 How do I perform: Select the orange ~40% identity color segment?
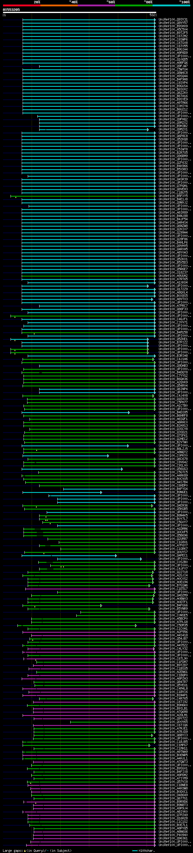59,5
